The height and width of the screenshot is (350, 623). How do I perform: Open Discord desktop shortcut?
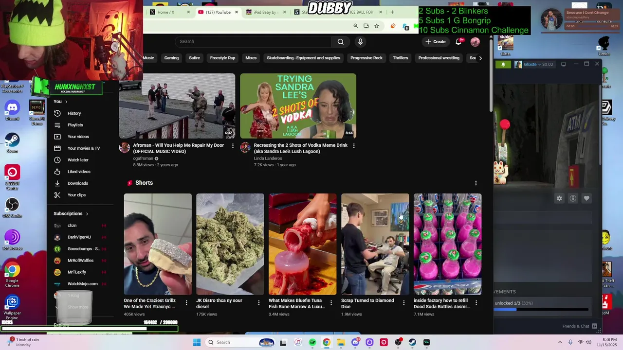tap(12, 110)
